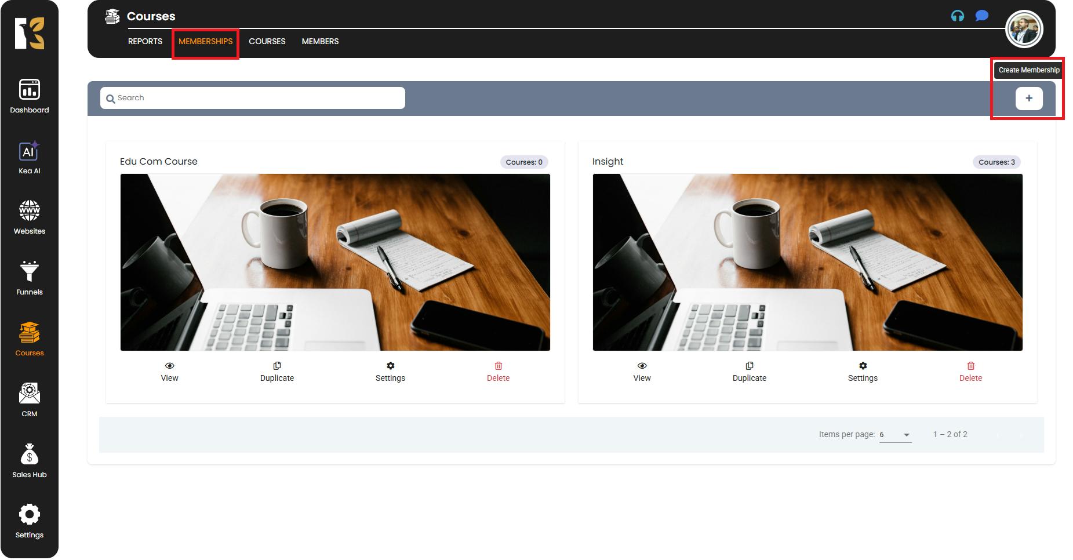Open the user profile avatar
Screen dimensions: 1073x560
(x=1024, y=29)
